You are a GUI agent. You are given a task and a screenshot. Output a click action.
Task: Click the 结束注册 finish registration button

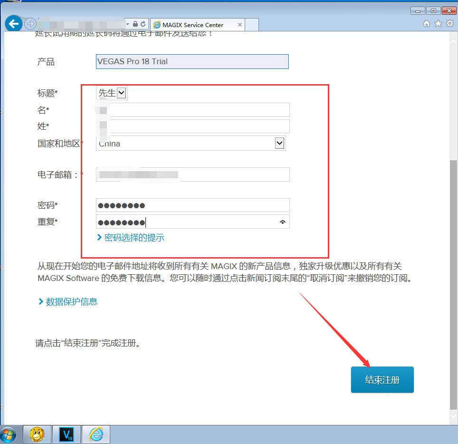point(382,380)
